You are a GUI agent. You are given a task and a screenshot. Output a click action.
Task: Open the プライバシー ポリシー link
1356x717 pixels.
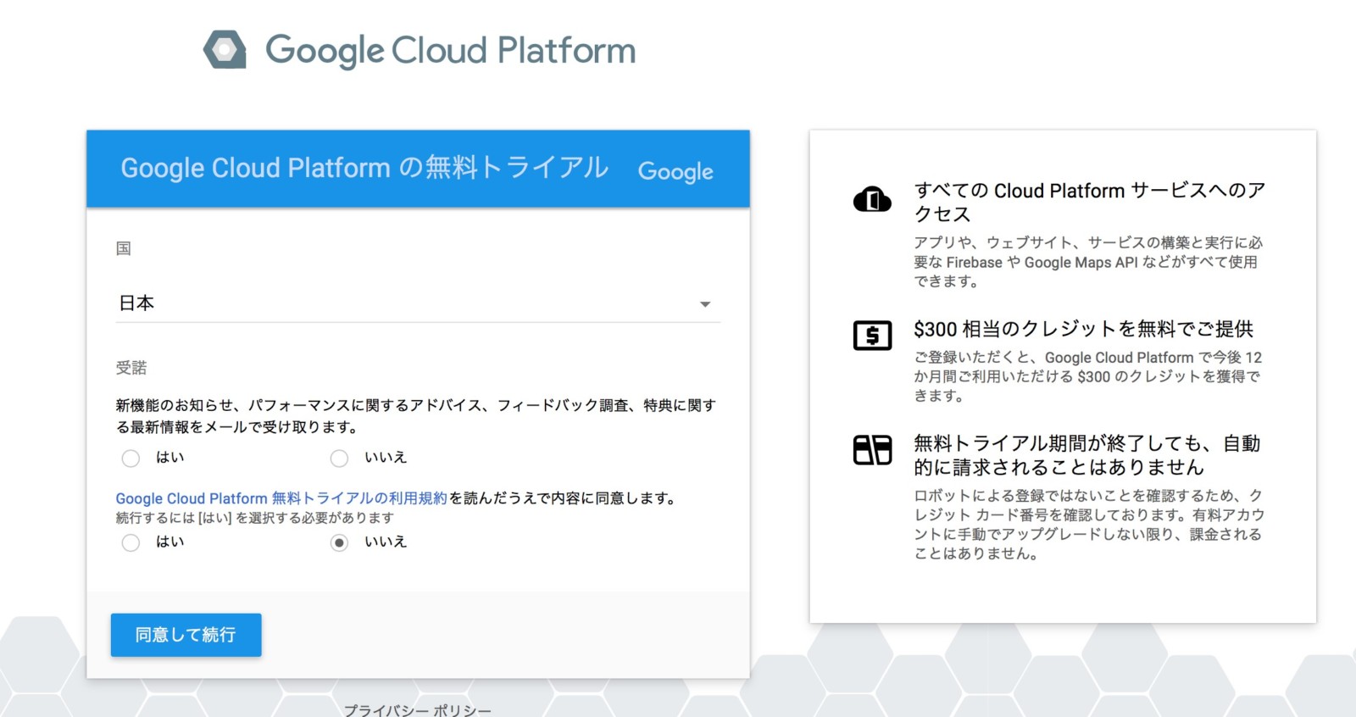coord(417,710)
